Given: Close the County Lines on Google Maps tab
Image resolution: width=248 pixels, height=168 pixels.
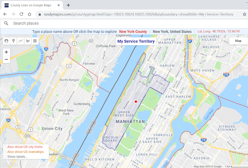Looking at the screenshot, I should 59,5.
